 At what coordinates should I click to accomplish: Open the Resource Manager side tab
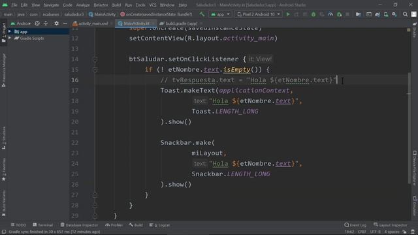(4, 70)
